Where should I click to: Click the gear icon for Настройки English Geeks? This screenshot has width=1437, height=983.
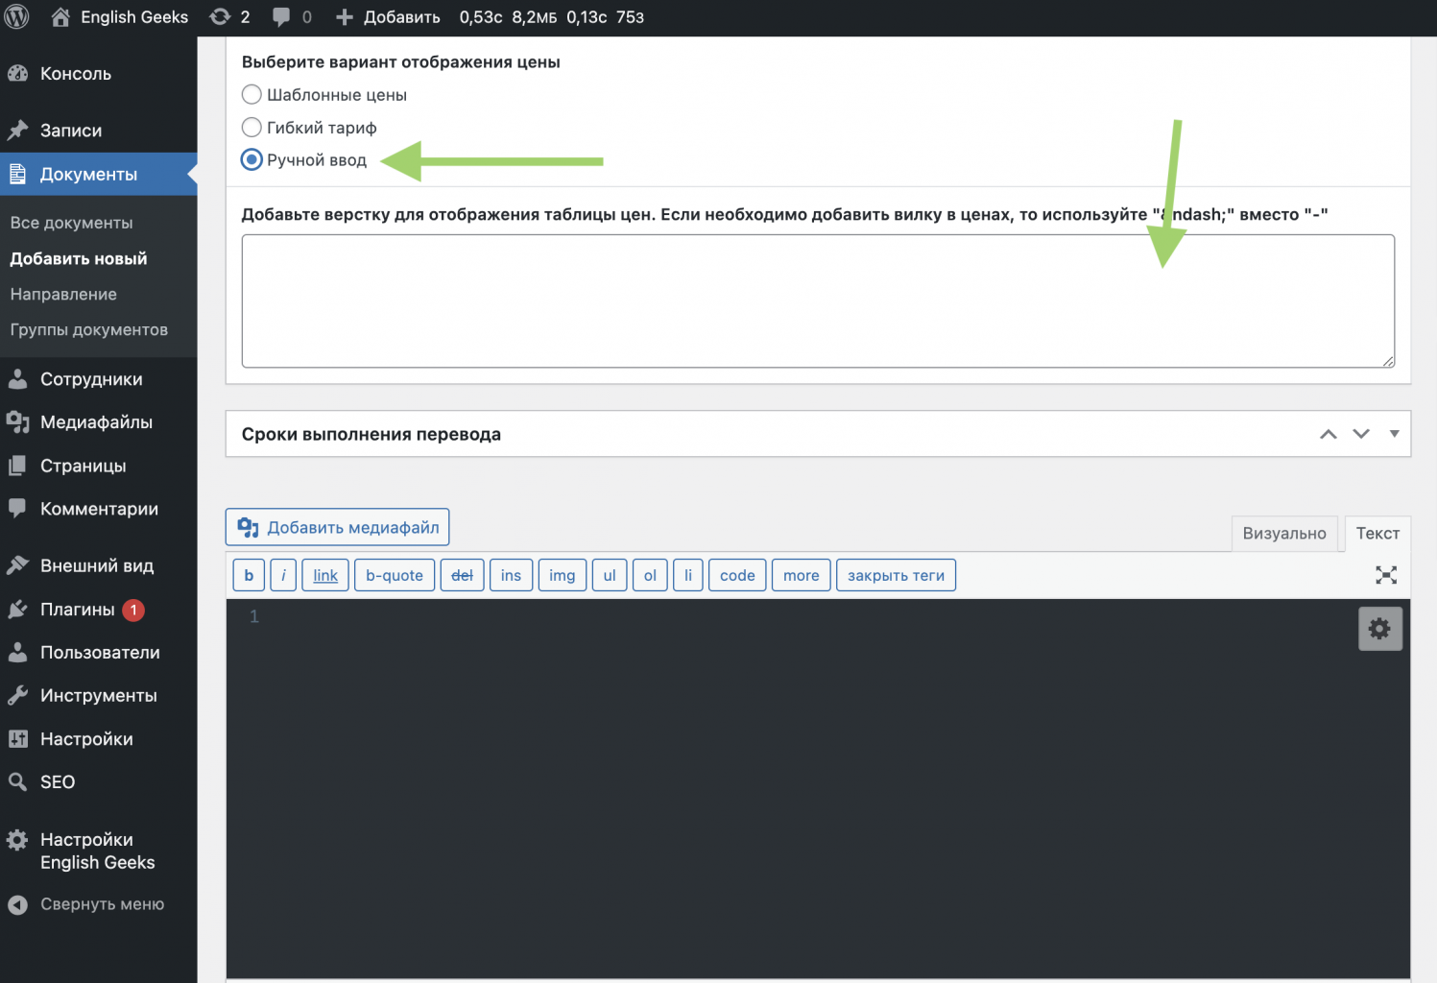(17, 840)
